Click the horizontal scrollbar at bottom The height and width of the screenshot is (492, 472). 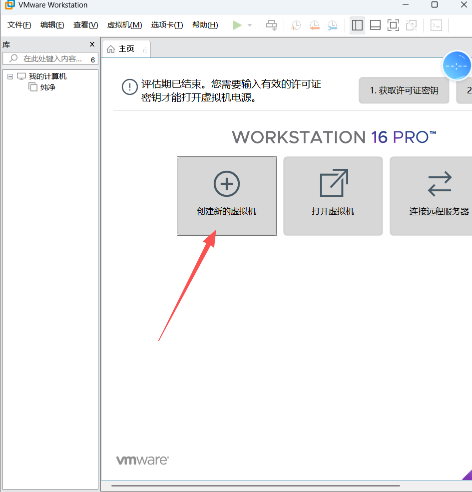(255, 486)
